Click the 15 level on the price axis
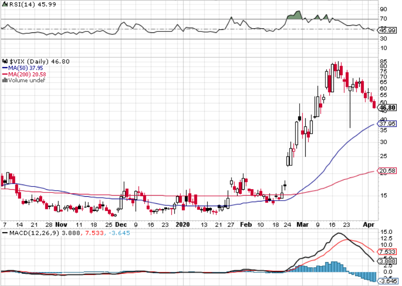Image resolution: width=402 pixels, height=286 pixels. point(384,195)
